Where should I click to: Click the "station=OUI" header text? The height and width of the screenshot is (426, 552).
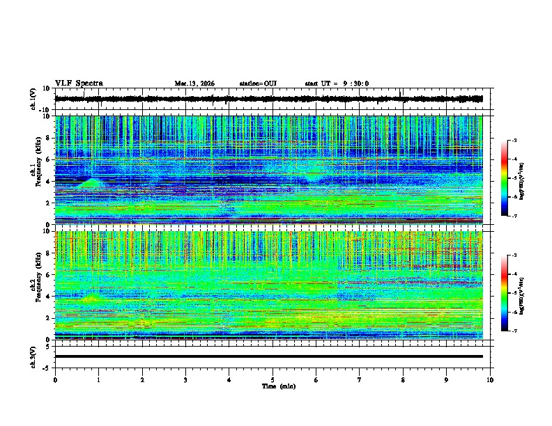pos(258,84)
